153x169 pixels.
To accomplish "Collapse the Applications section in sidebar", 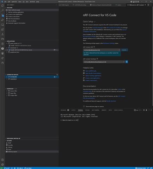I will coord(6,41).
